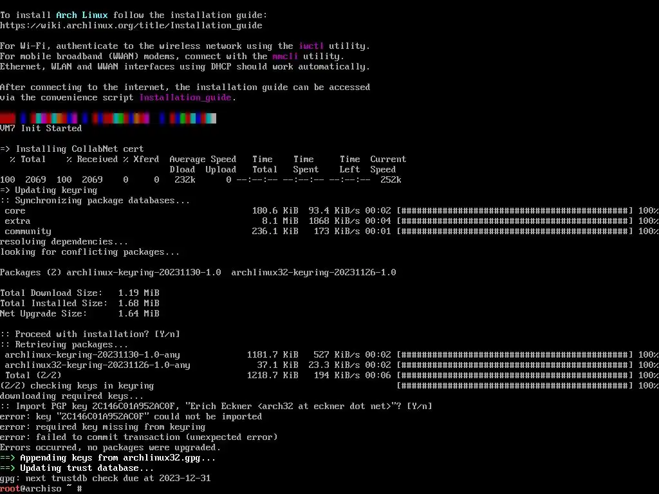Click ':: Synchronizing package databases...' line

click(x=95, y=201)
